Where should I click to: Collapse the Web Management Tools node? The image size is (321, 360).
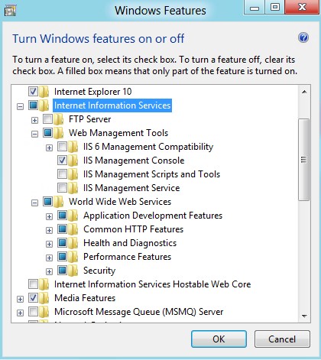click(34, 134)
